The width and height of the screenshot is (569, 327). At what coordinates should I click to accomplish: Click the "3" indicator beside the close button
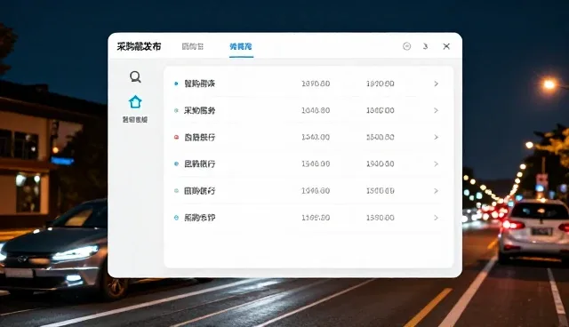coord(425,46)
